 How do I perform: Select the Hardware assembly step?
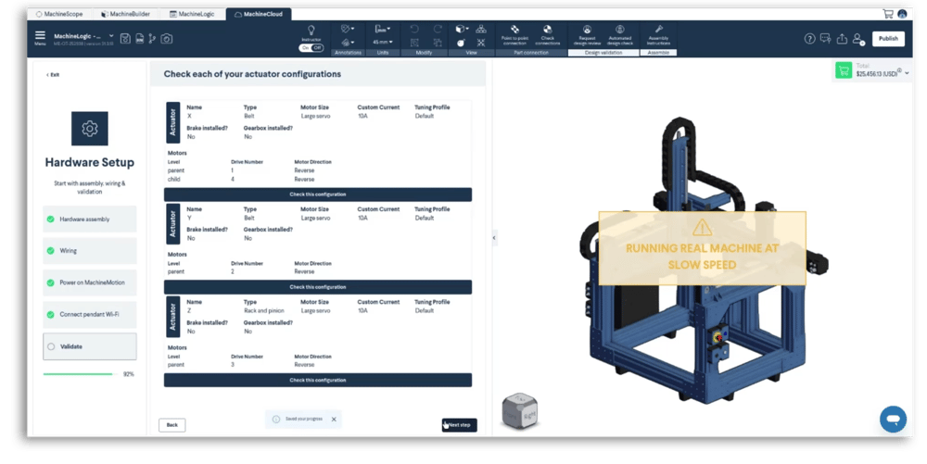point(90,219)
